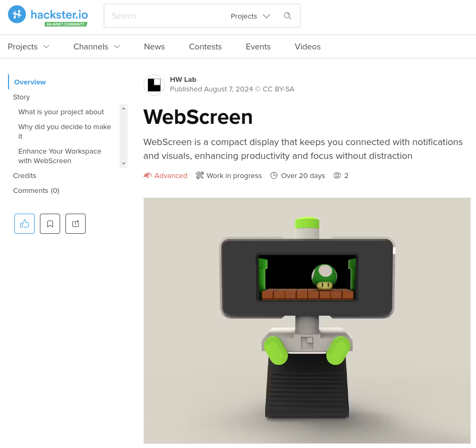Click the Over 20 days label

[303, 175]
